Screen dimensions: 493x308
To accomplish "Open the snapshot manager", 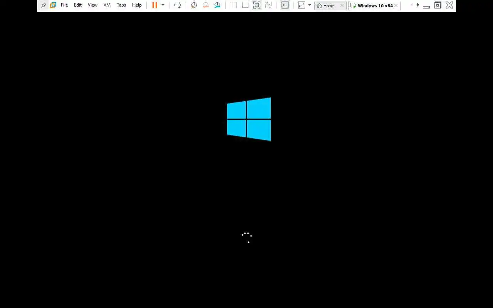I will pyautogui.click(x=217, y=5).
